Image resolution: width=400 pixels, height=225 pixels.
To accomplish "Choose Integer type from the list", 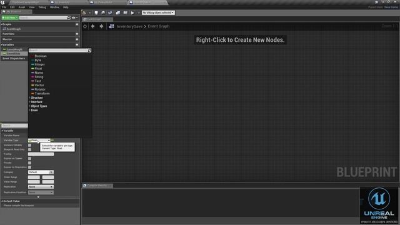I will point(40,64).
